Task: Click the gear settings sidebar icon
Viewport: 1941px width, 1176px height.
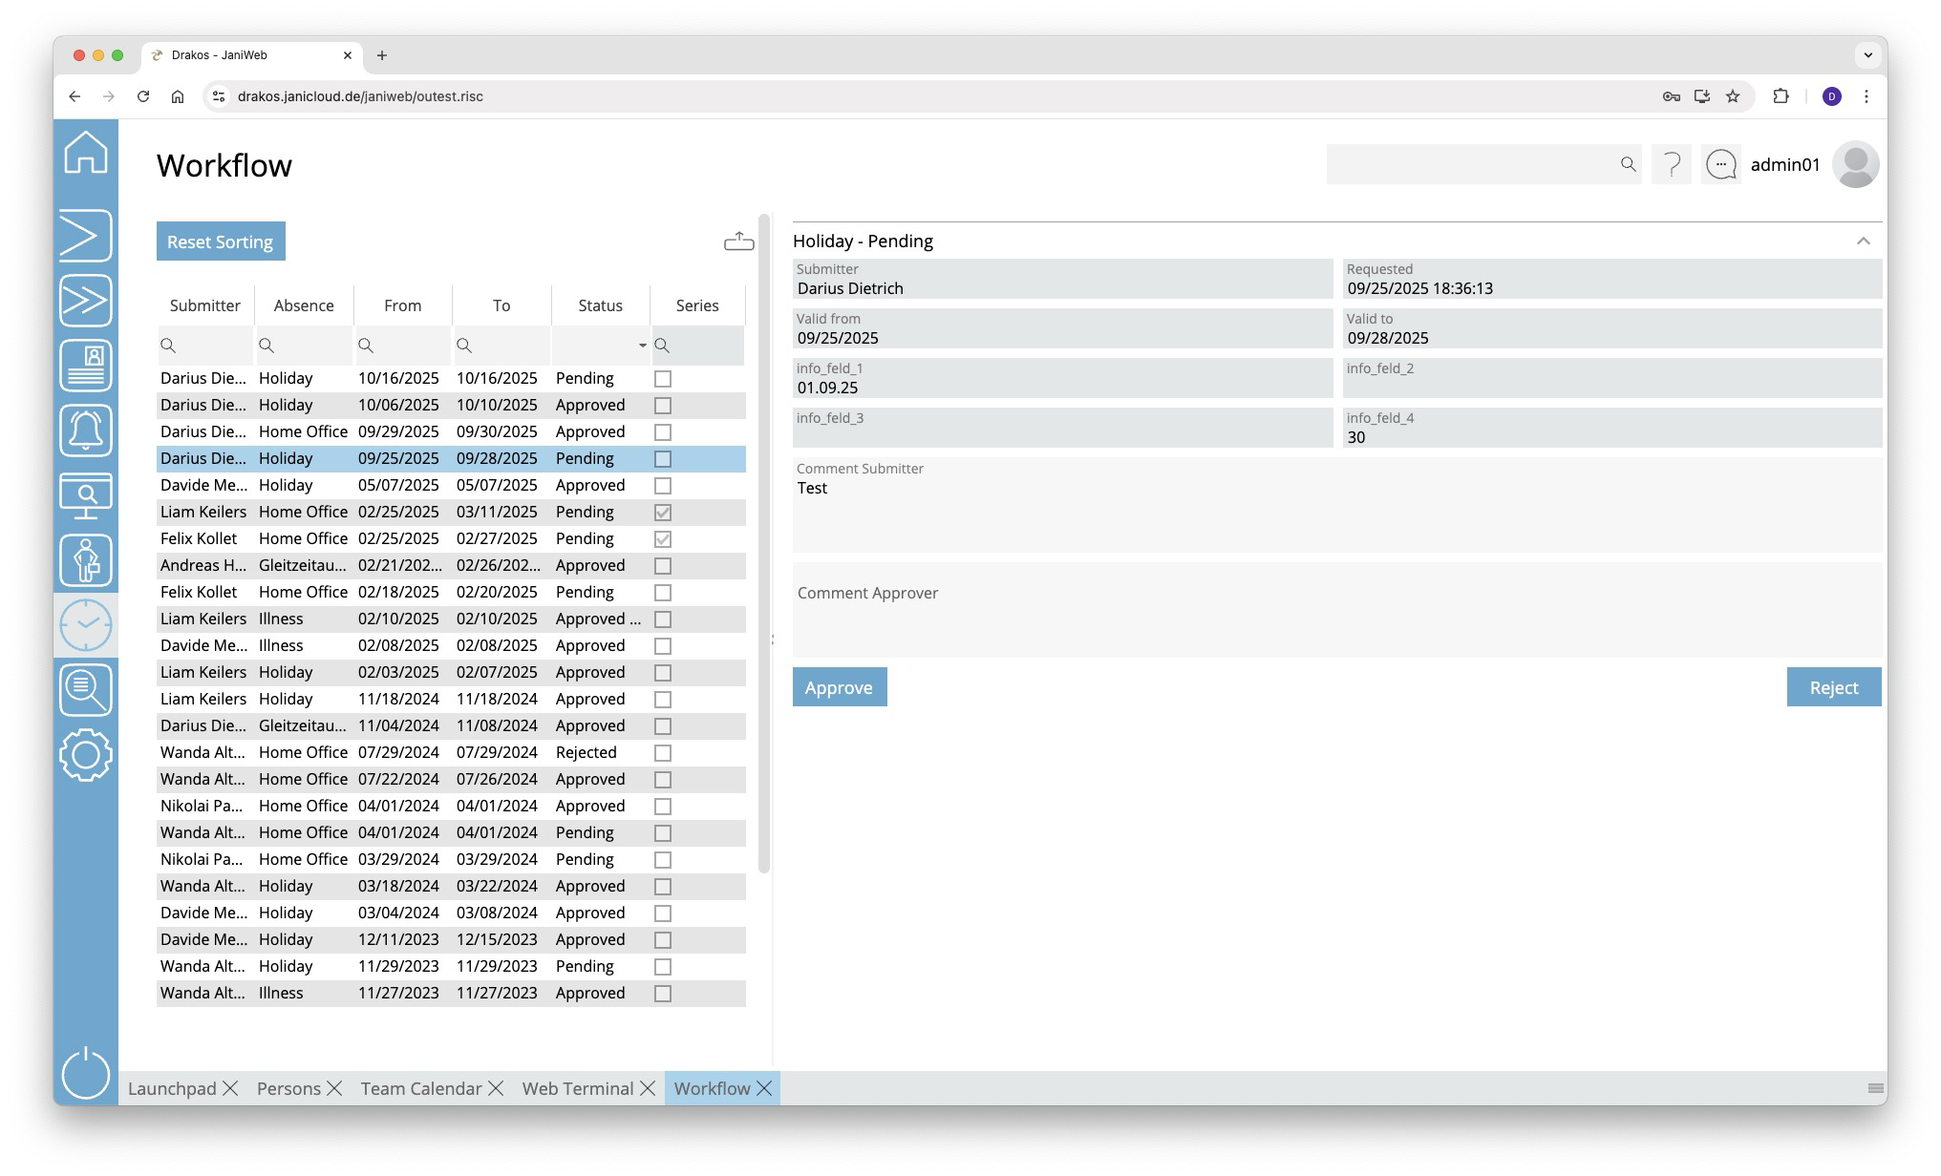Action: coord(86,755)
